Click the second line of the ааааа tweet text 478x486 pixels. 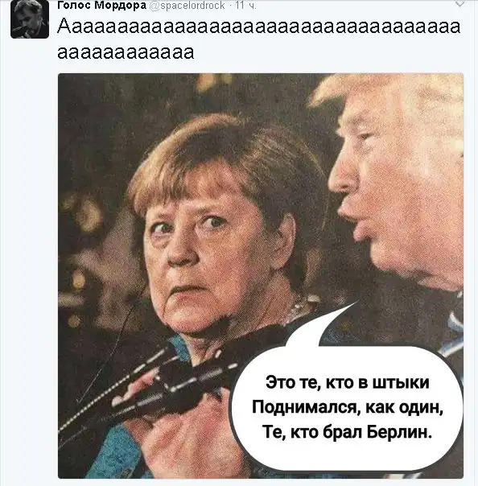click(x=126, y=51)
